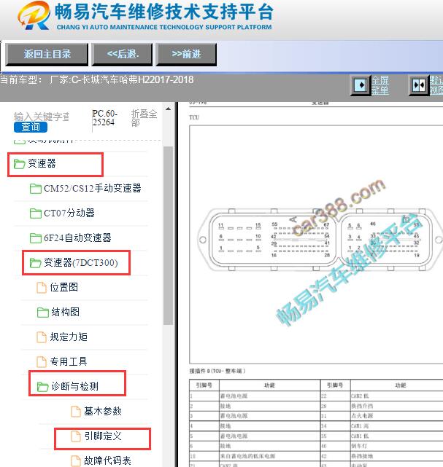Focus the 输入关键字 search input field
Viewport: 443px width, 467px height.
coord(41,117)
